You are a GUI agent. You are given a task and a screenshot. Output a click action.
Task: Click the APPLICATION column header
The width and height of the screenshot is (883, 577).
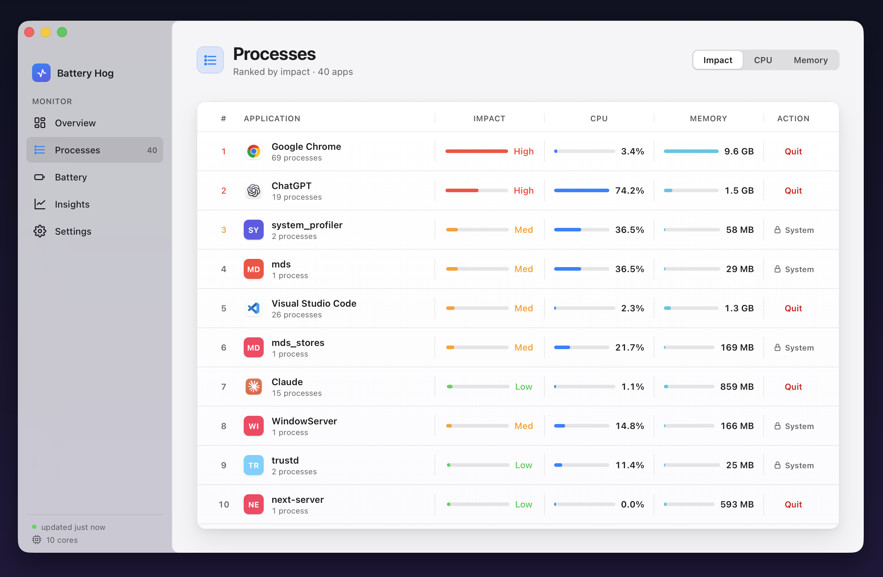point(272,118)
